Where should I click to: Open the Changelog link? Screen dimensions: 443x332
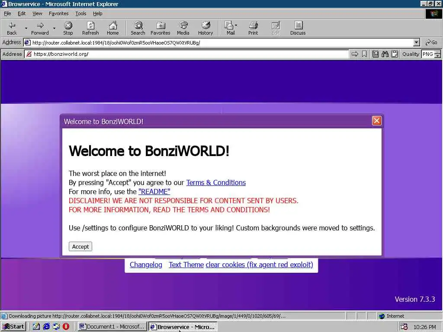146,265
